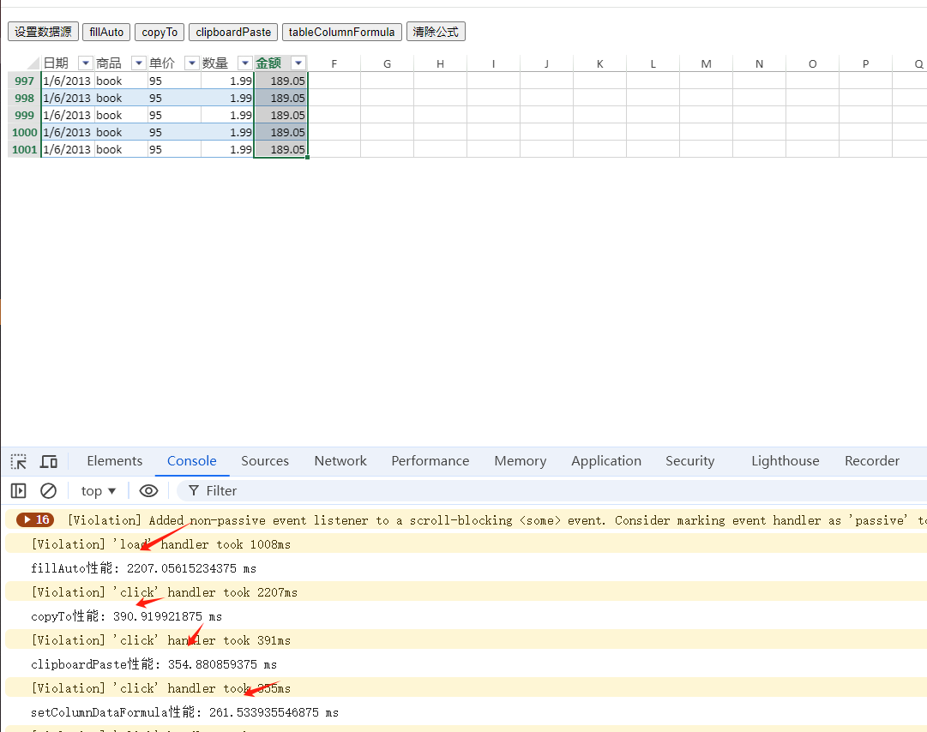The image size is (927, 732).
Task: Open the Performance tab
Action: [430, 461]
